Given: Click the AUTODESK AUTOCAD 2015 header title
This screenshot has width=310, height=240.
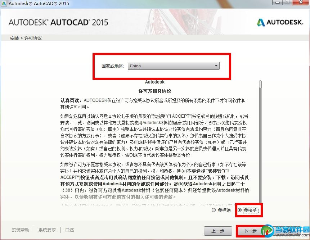Looking at the screenshot, I should pyautogui.click(x=58, y=22).
